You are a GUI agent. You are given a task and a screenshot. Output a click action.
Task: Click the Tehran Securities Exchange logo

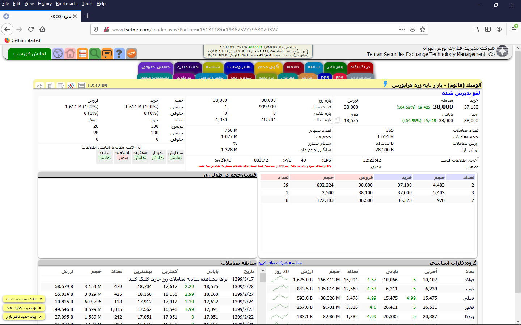[x=502, y=51]
